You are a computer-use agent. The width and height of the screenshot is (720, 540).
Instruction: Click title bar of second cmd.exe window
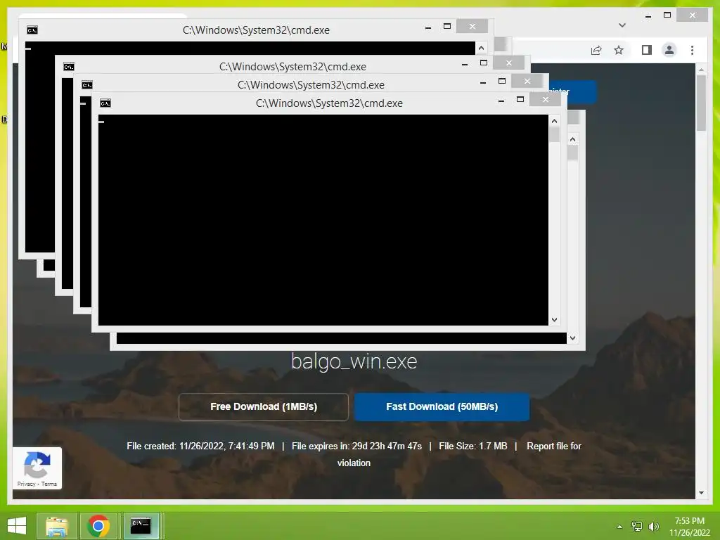(292, 67)
